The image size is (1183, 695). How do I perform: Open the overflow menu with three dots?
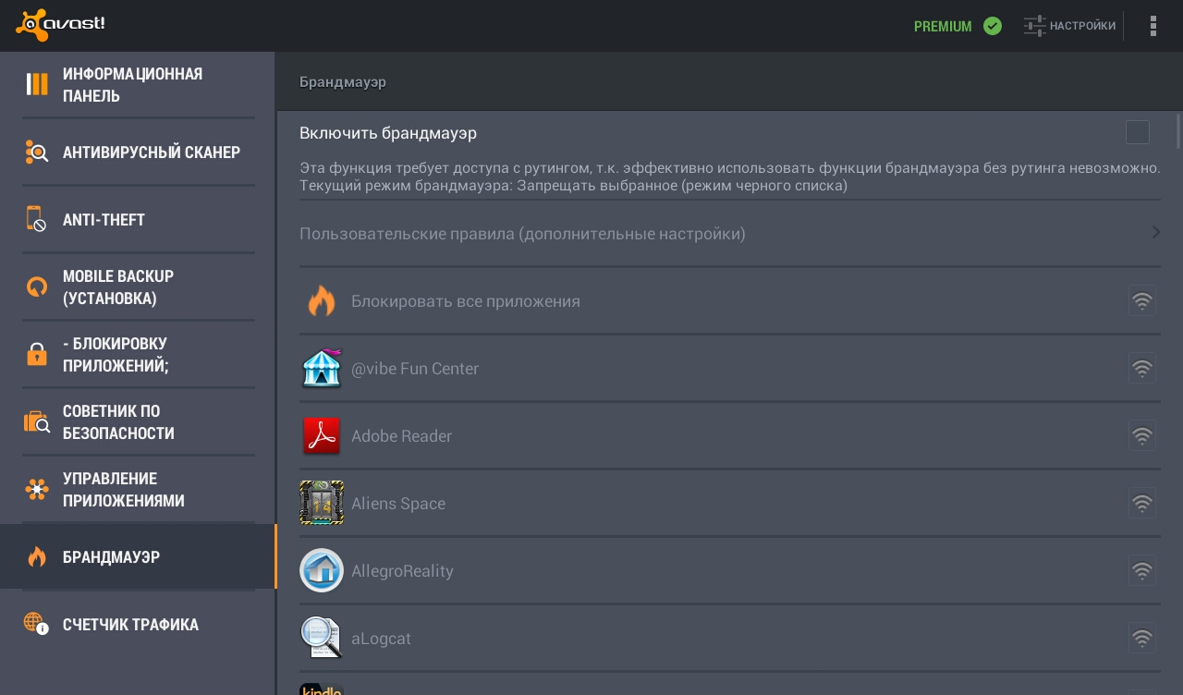(1153, 26)
